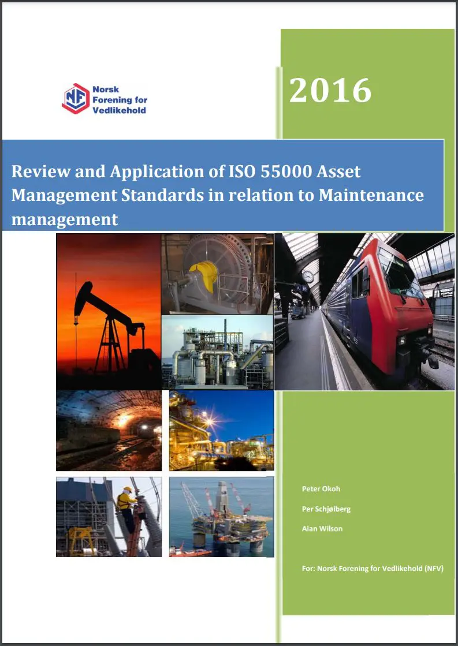Click the industrial plant piping photo
This screenshot has height=646, width=458.
(217, 352)
